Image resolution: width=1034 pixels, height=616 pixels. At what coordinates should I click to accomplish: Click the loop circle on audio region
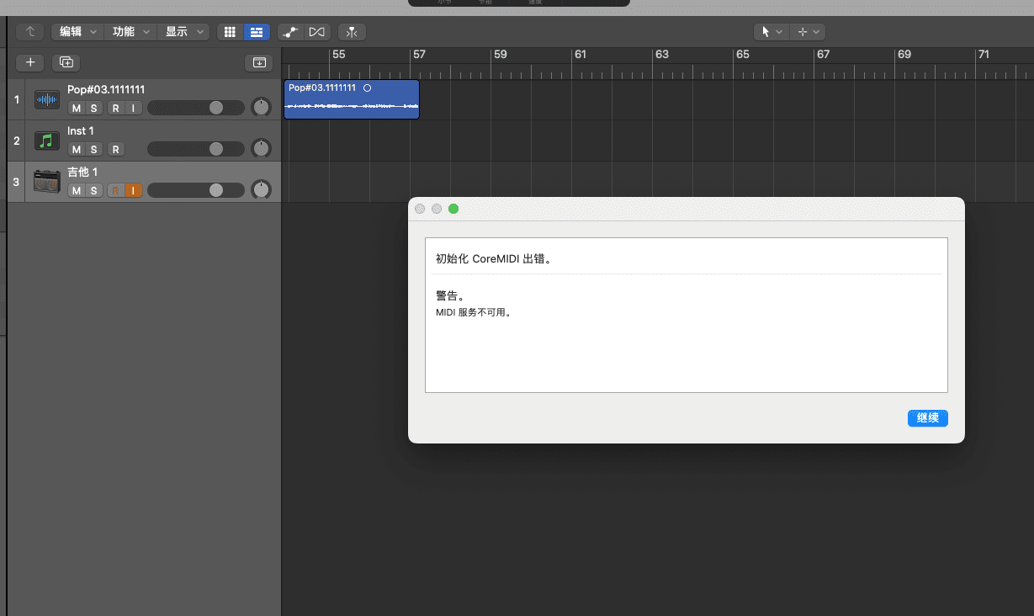pos(368,88)
